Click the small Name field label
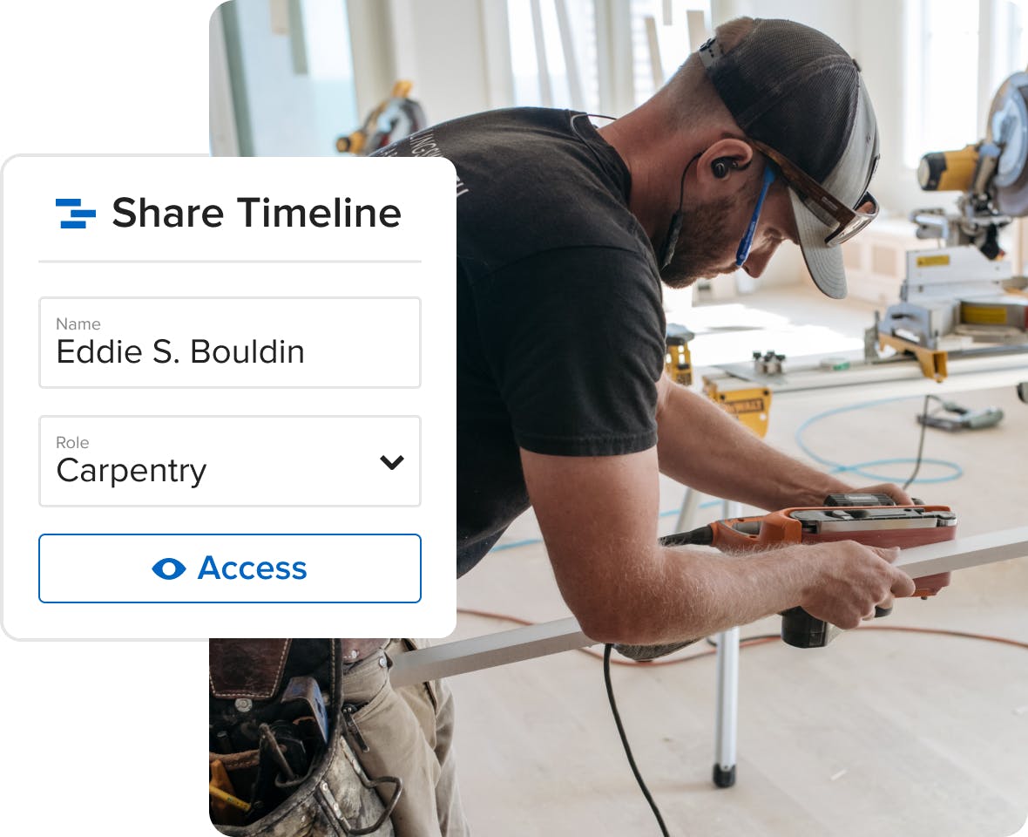The height and width of the screenshot is (837, 1028). (78, 324)
